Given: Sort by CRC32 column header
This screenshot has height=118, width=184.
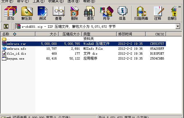Looking at the screenshot, I should pos(156,34).
